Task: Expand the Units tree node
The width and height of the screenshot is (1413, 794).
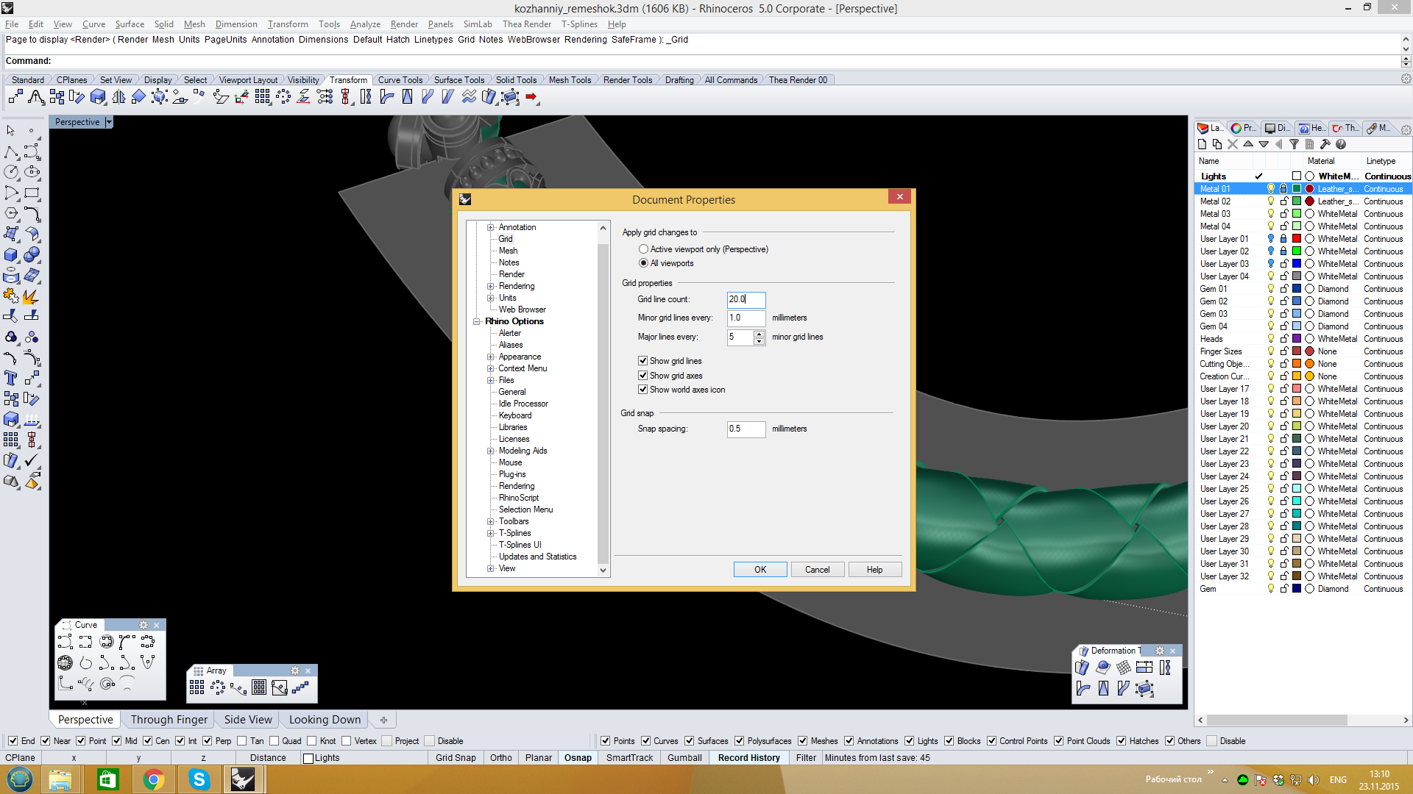Action: click(491, 298)
